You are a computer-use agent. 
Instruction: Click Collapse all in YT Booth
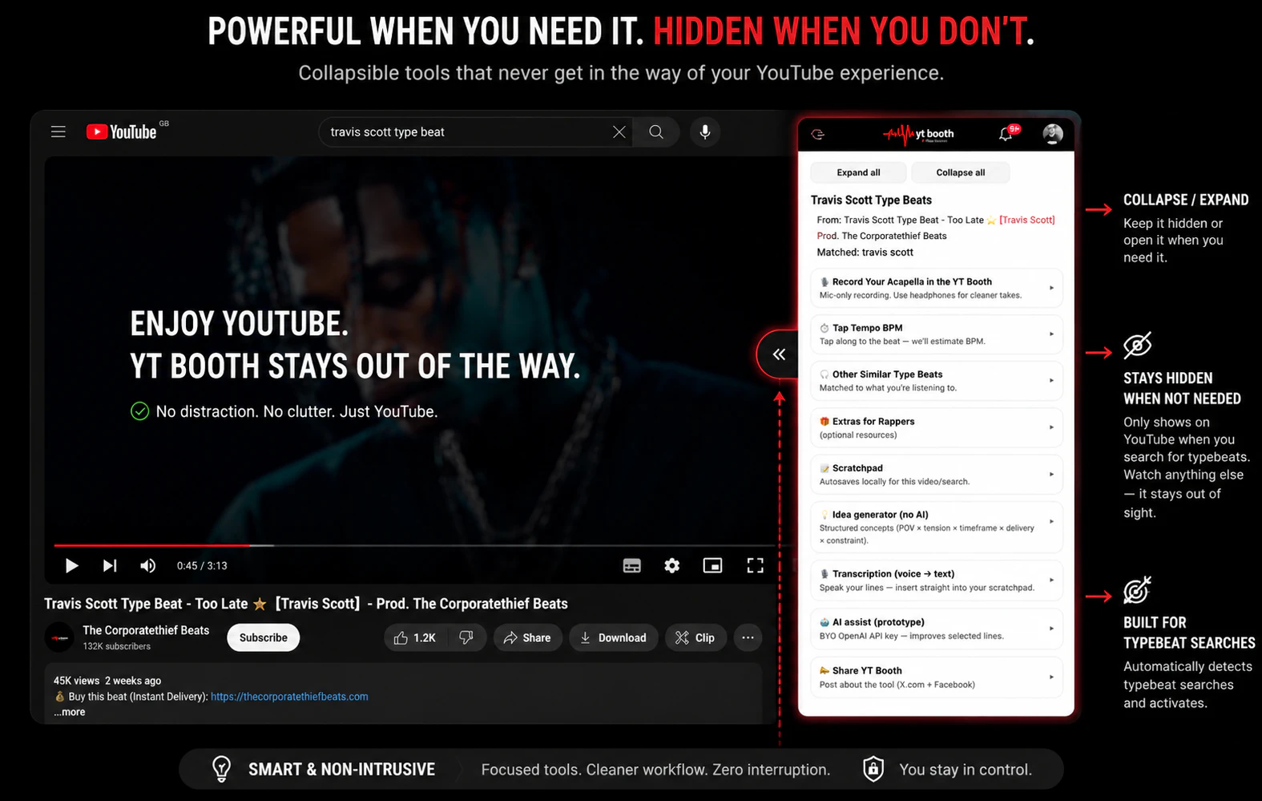tap(961, 172)
